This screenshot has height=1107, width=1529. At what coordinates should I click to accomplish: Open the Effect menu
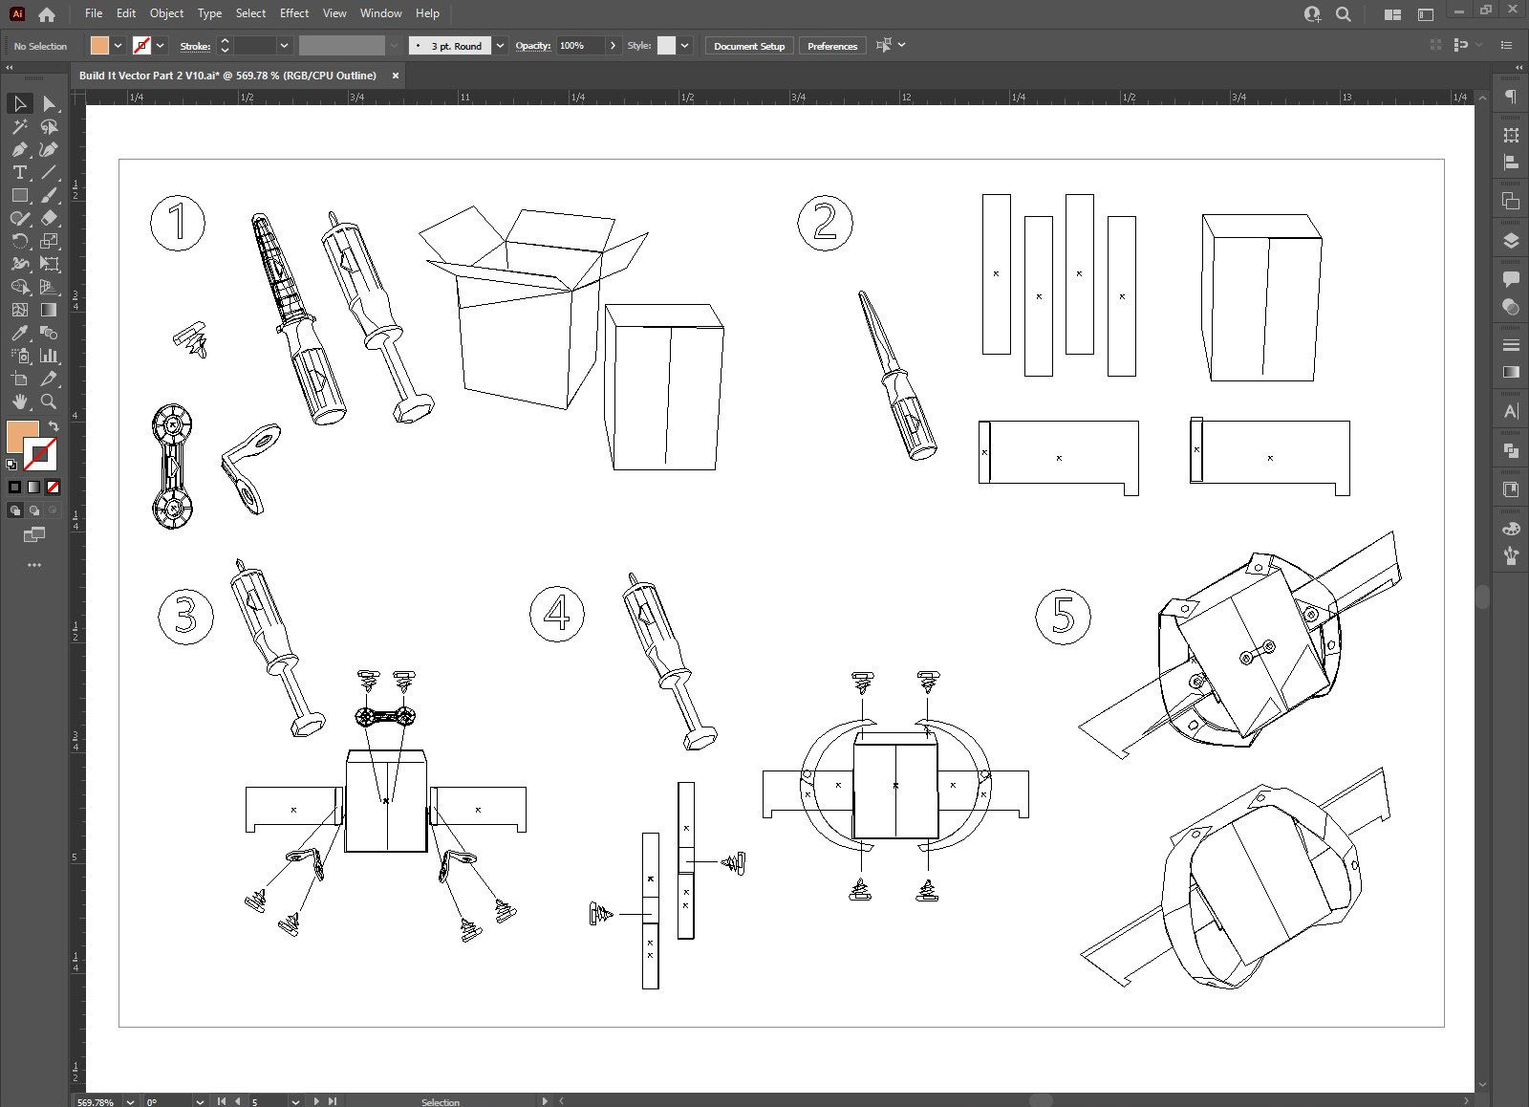click(x=294, y=13)
